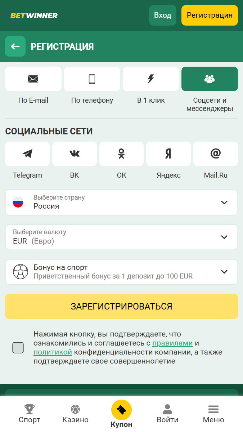Screen dimensions: 243x432
Task: Select the Telegram social login icon
Action: click(27, 153)
